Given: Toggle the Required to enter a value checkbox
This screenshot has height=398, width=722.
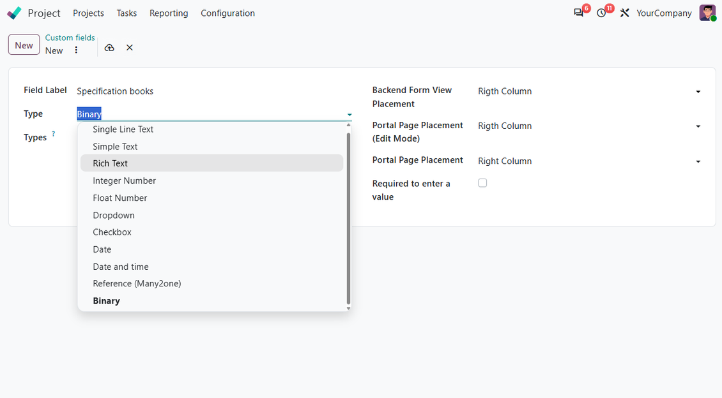Looking at the screenshot, I should coord(482,183).
